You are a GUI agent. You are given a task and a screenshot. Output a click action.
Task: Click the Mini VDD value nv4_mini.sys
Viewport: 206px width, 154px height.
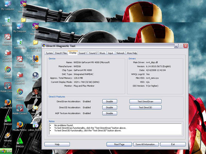coord(152,78)
